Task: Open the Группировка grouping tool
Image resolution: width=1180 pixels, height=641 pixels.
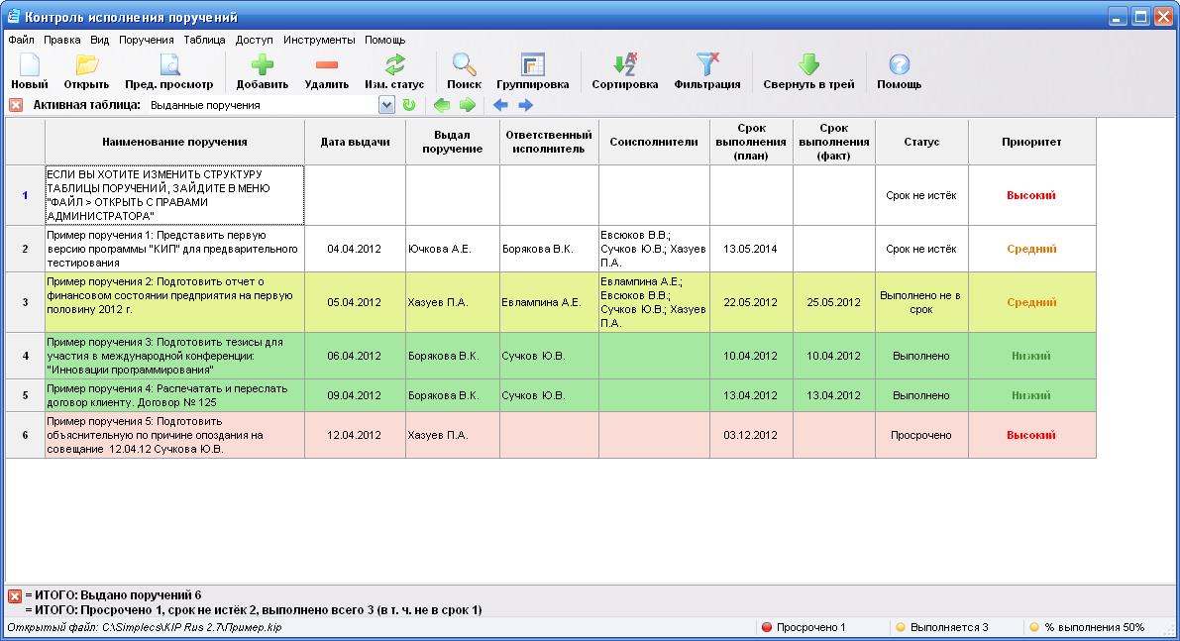Action: point(533,71)
